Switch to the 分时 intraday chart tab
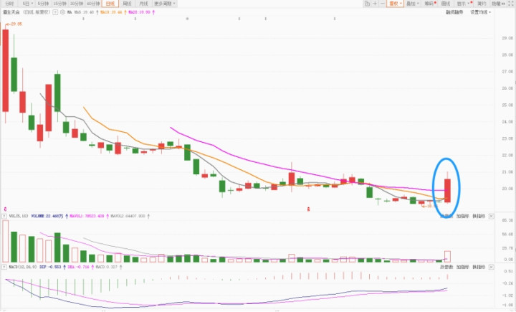Viewport: 516px width, 312px height. coord(9,4)
